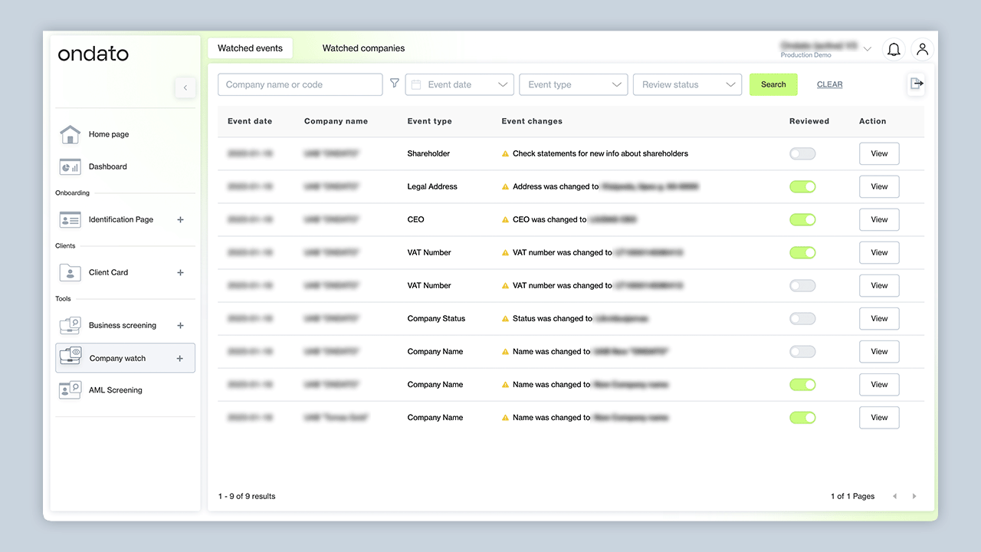Screen dimensions: 981x552
Task: Click the Client Card folder icon
Action: pyautogui.click(x=70, y=272)
